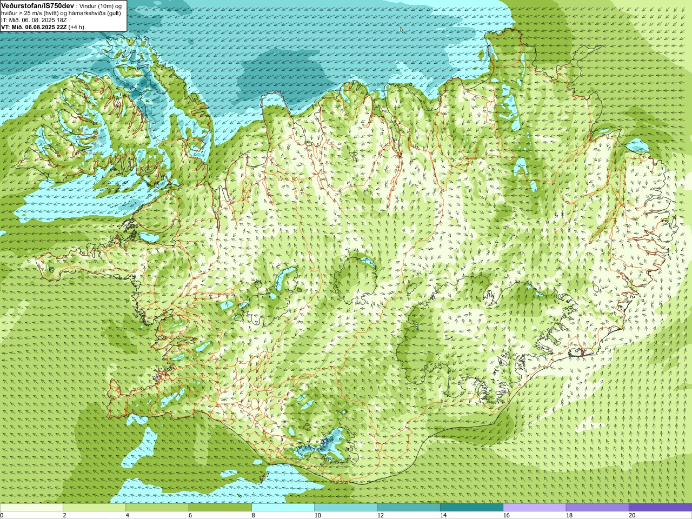The height and width of the screenshot is (519, 692).
Task: Click the scale label '0' on the legend
Action: coord(2,515)
